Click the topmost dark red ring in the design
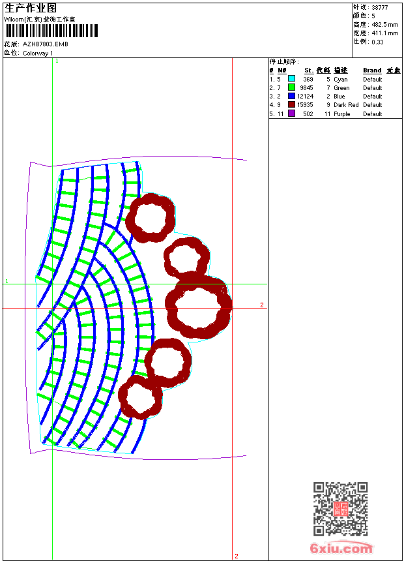404x561 pixels. pyautogui.click(x=151, y=218)
